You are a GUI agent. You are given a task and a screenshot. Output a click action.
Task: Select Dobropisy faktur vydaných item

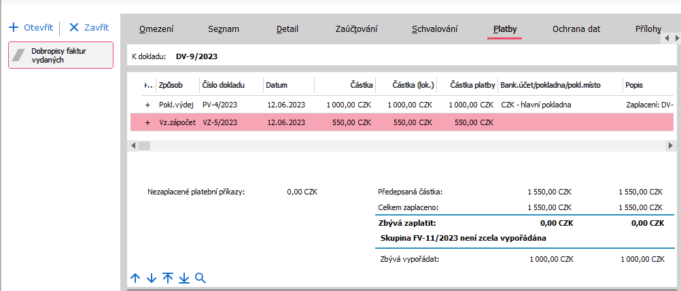60,55
